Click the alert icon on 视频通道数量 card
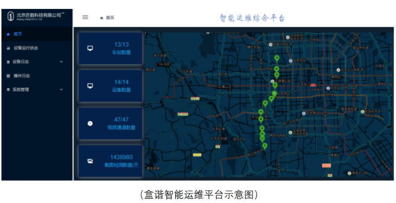This screenshot has width=396, height=203. (x=90, y=123)
